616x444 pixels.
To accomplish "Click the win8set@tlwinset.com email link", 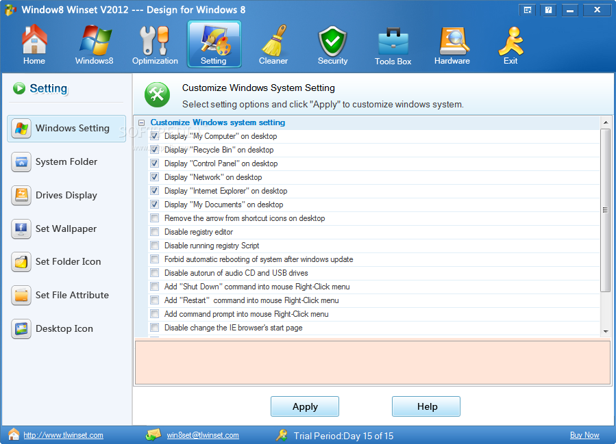I will tap(203, 435).
